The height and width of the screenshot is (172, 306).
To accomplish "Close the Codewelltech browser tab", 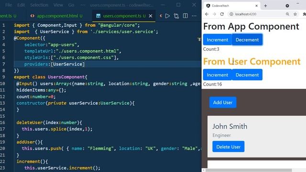I will (256, 6).
